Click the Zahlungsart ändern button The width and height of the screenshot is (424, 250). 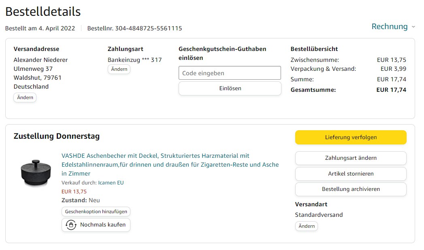(351, 158)
